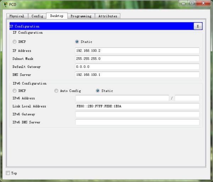Viewport: 213px width, 182px height.
Task: Open the Attributes tab
Action: pyautogui.click(x=108, y=16)
